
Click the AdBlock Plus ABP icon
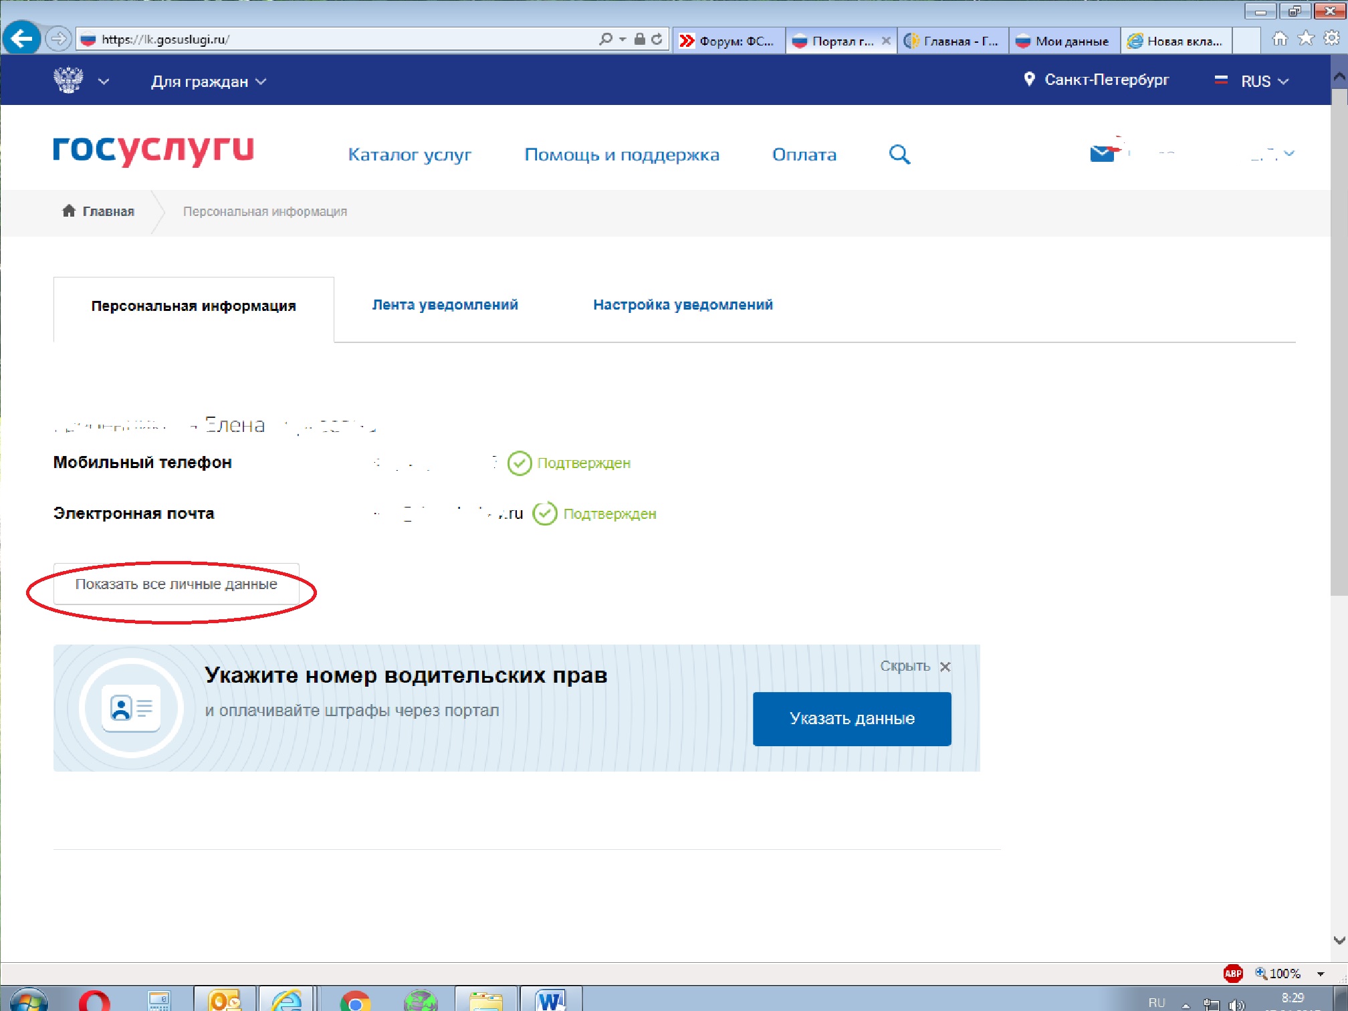[1233, 973]
